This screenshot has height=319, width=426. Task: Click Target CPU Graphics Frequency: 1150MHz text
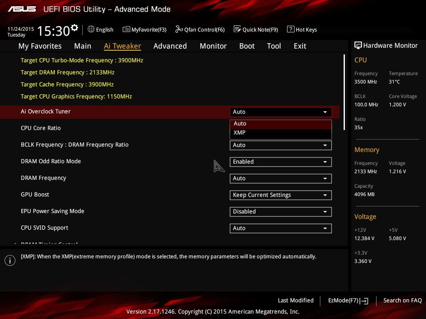point(77,96)
